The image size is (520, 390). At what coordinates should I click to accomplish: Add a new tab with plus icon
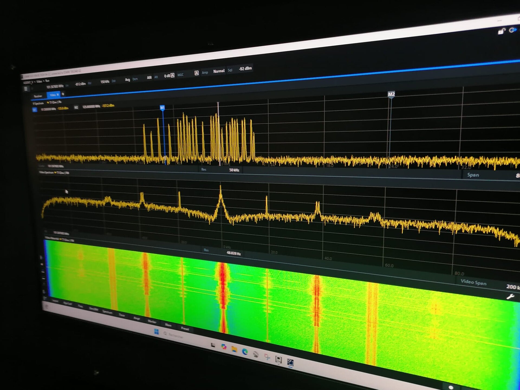(63, 94)
